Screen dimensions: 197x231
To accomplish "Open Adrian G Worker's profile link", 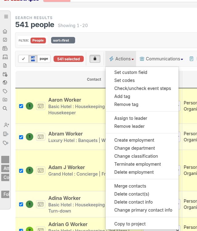I will [68, 224].
